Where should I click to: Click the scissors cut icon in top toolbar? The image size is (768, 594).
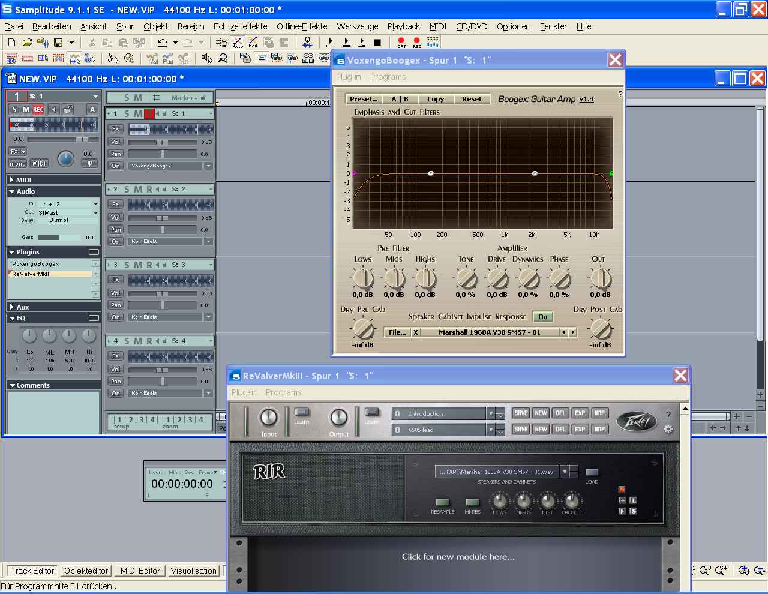(92, 43)
